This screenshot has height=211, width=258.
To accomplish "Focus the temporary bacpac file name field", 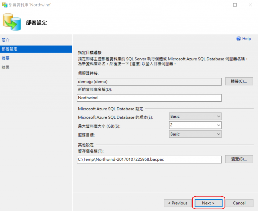I will 149,160.
